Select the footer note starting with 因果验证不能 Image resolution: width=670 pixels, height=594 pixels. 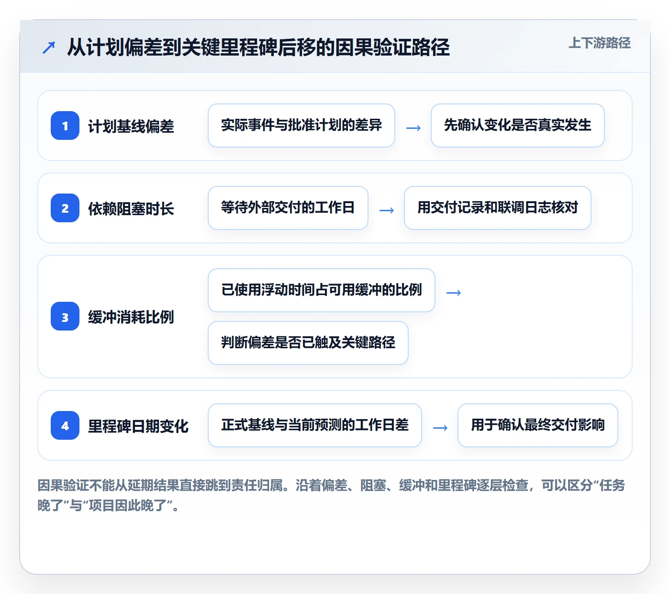click(331, 495)
